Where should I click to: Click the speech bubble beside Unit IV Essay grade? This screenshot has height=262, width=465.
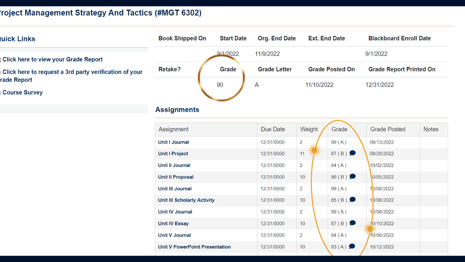pos(352,223)
